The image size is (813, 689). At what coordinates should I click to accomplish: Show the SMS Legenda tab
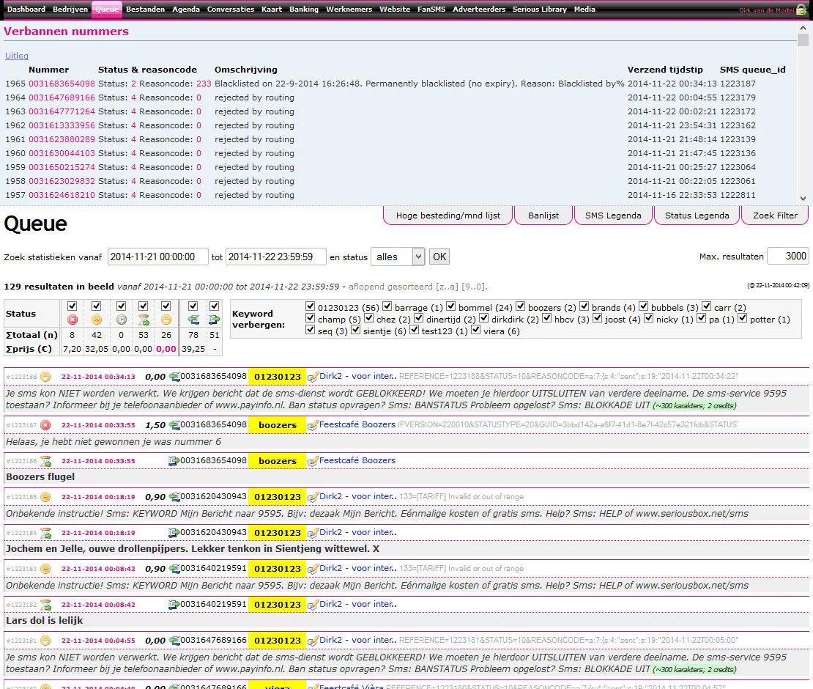click(x=613, y=215)
